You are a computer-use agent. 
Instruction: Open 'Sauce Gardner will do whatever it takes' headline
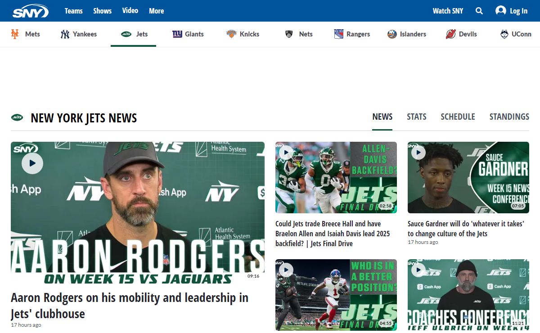[466, 229]
